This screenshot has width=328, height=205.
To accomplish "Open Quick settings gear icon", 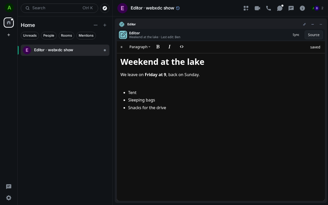I will pos(9,198).
